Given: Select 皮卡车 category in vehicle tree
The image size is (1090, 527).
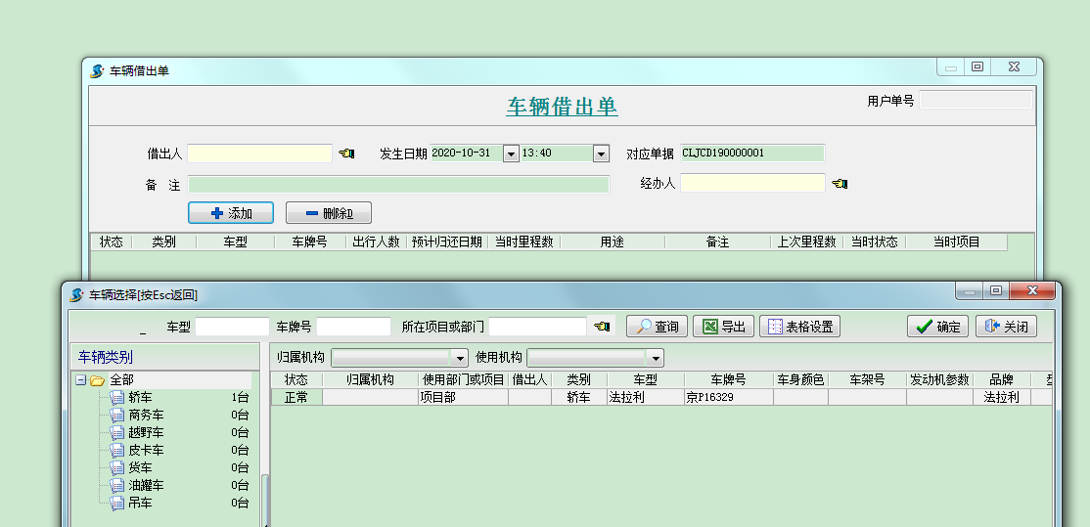Looking at the screenshot, I should point(146,450).
